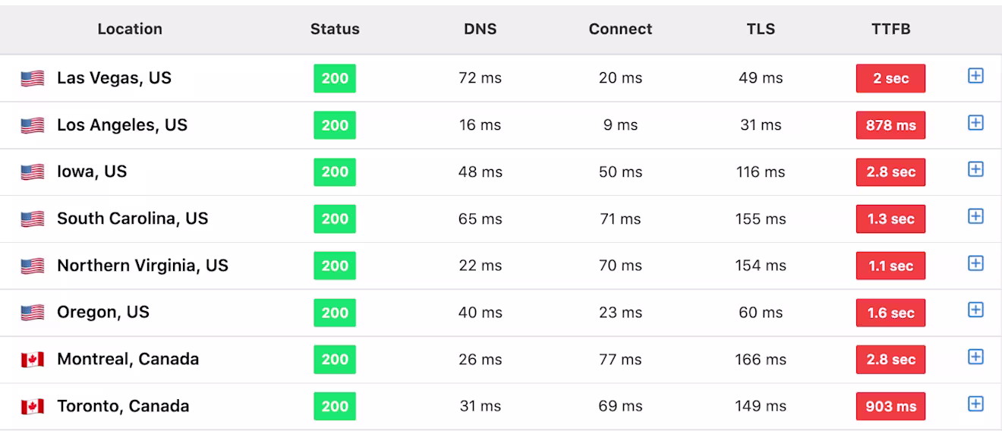
Task: Click the 878 ms TTFB badge
Action: coord(890,125)
